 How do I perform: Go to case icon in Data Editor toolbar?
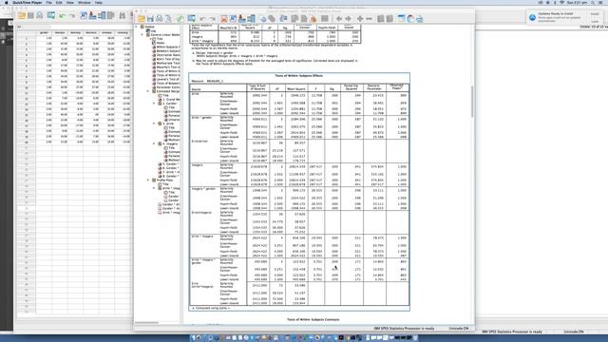(x=84, y=15)
